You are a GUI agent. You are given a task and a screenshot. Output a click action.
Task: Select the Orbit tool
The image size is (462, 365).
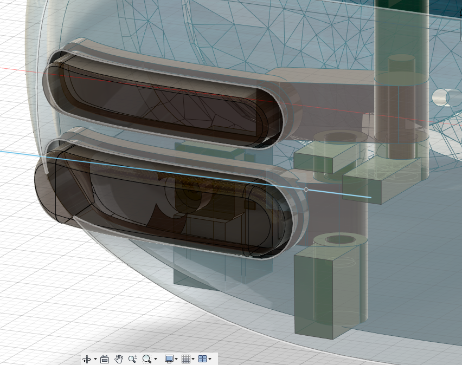(x=87, y=359)
